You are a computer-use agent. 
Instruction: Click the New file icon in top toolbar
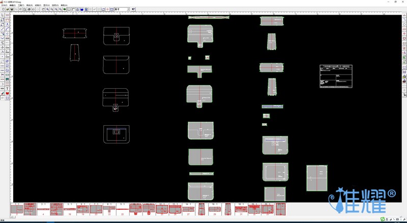(3, 9)
